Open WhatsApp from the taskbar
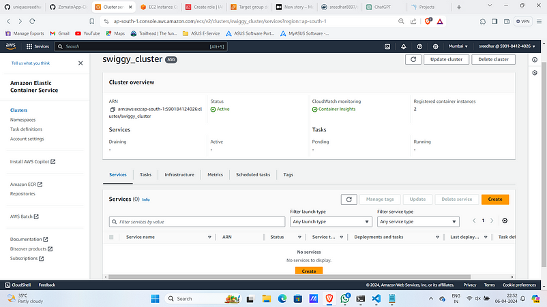This screenshot has height=307, width=547. pyautogui.click(x=345, y=299)
